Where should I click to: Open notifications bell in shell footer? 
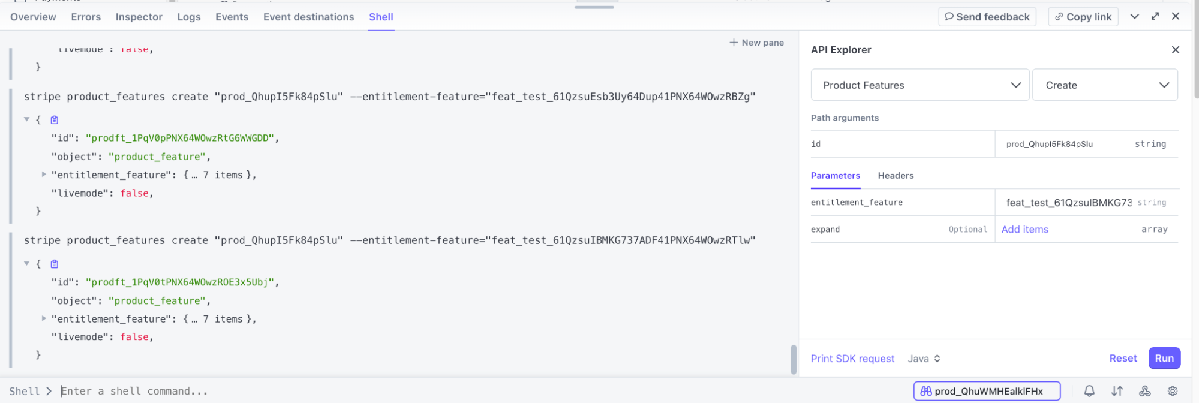pyautogui.click(x=1089, y=391)
